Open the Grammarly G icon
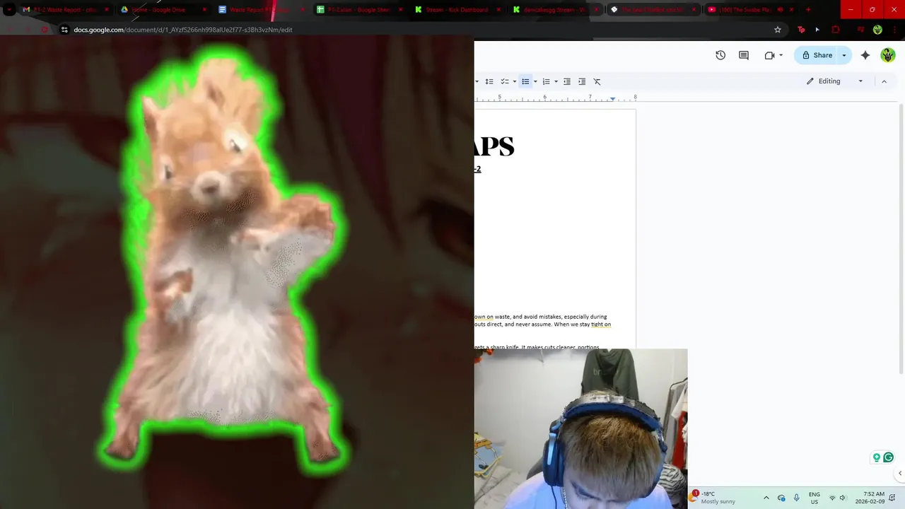 point(889,457)
